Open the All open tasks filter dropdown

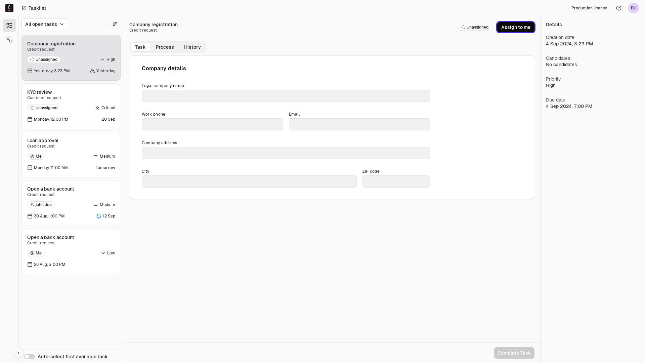pyautogui.click(x=45, y=24)
